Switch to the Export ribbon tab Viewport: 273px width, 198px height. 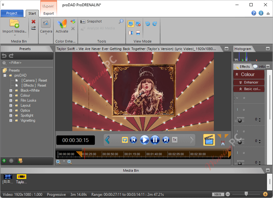click(x=49, y=13)
